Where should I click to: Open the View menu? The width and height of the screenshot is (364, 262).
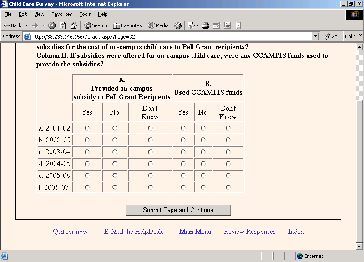39,15
